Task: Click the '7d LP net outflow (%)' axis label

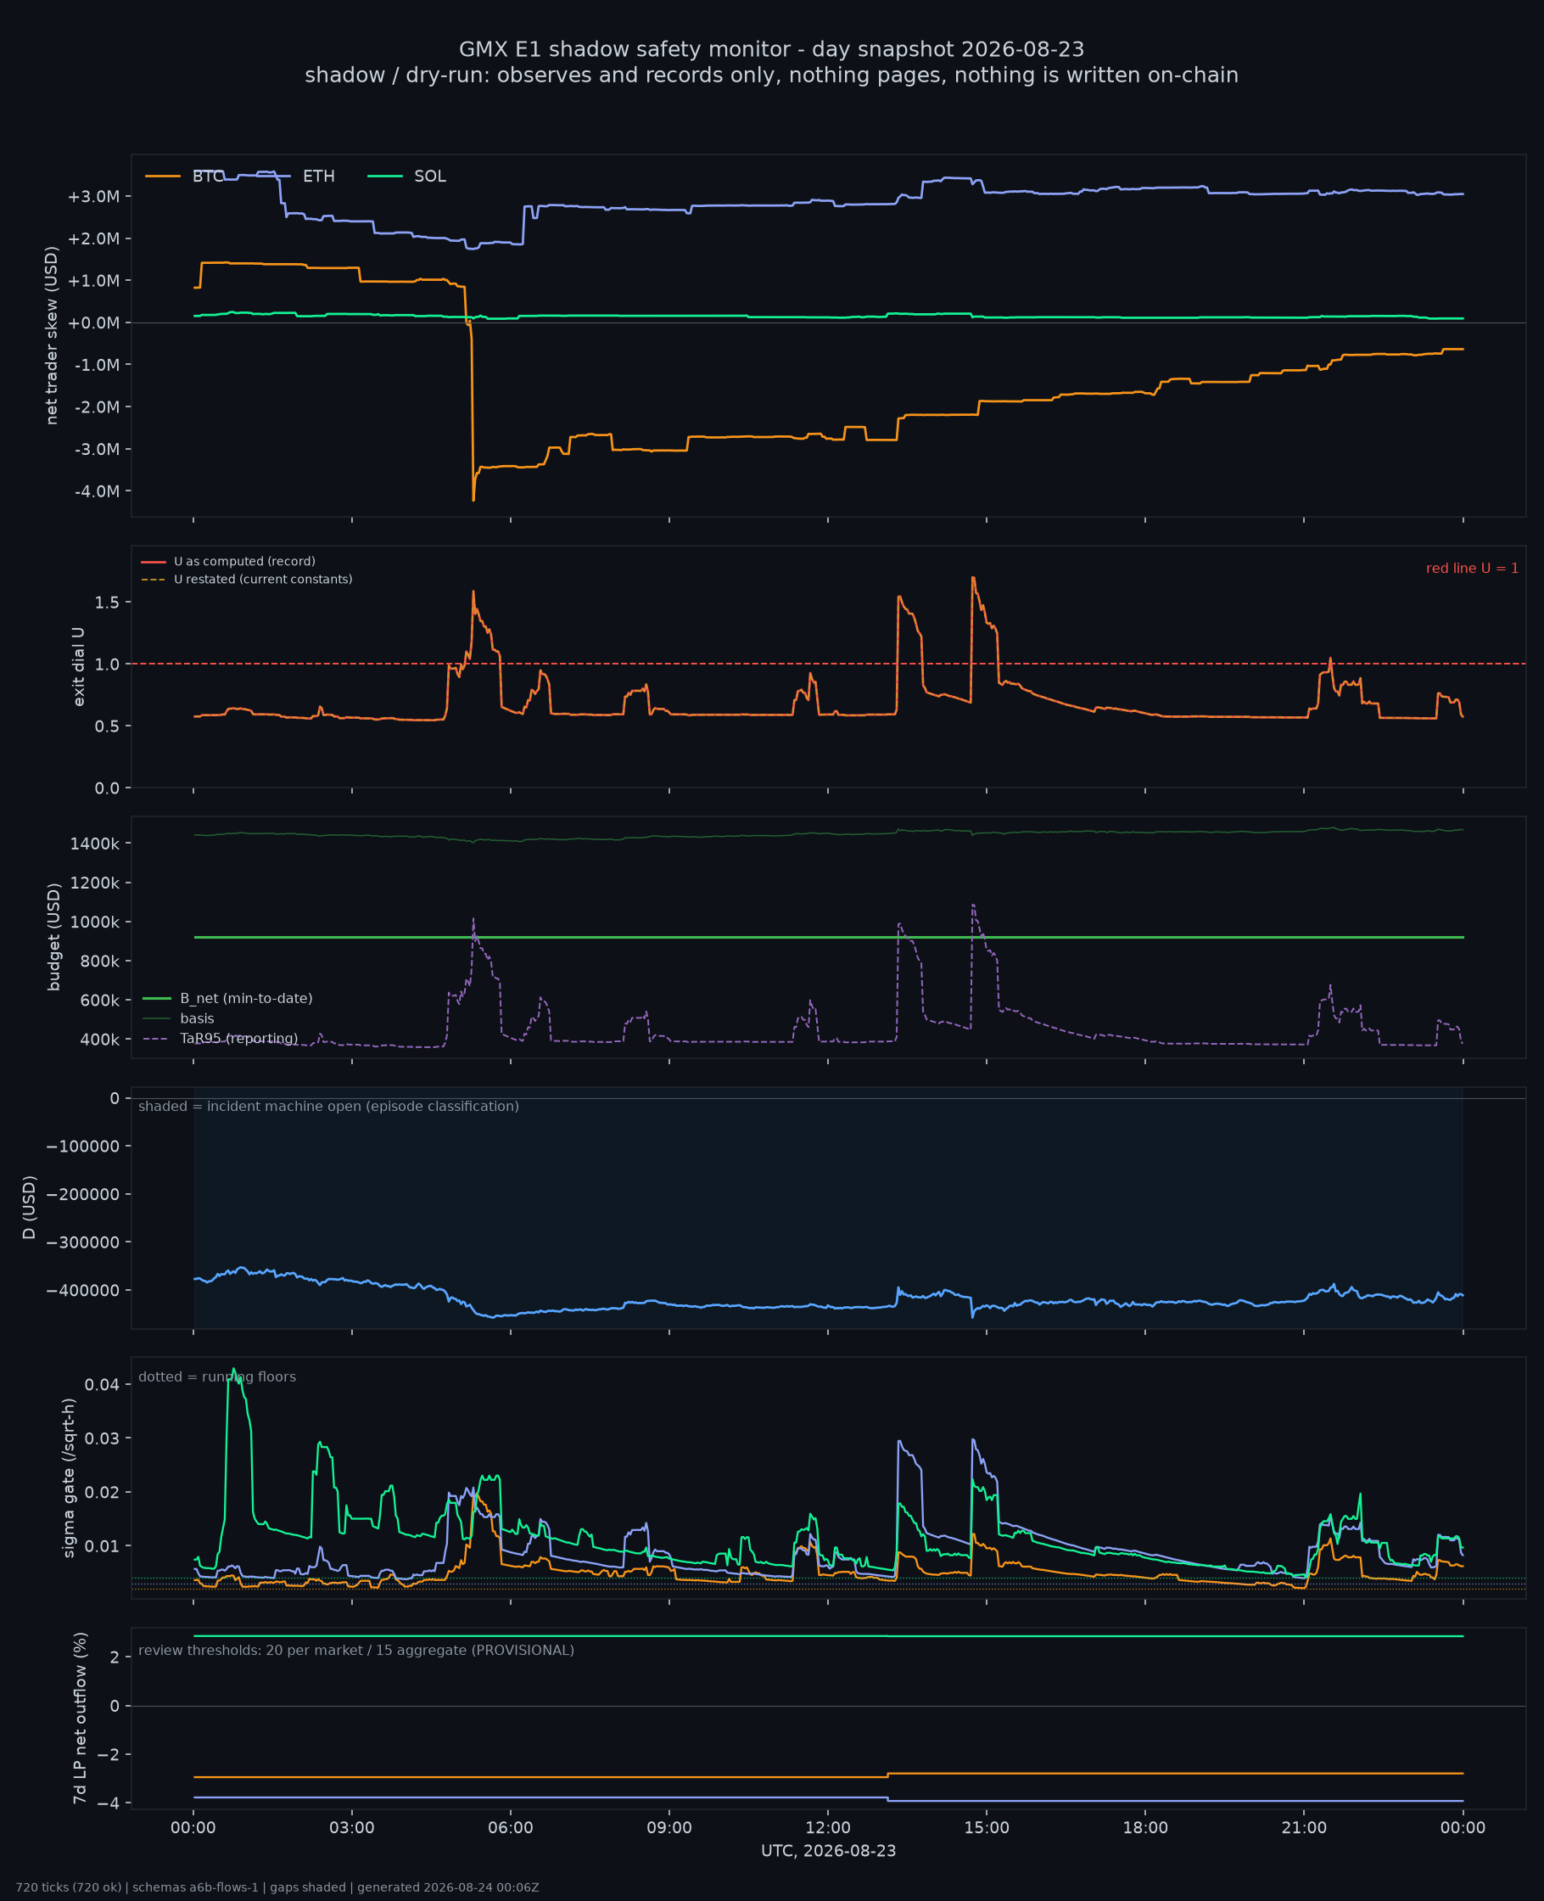Action: 80,1718
